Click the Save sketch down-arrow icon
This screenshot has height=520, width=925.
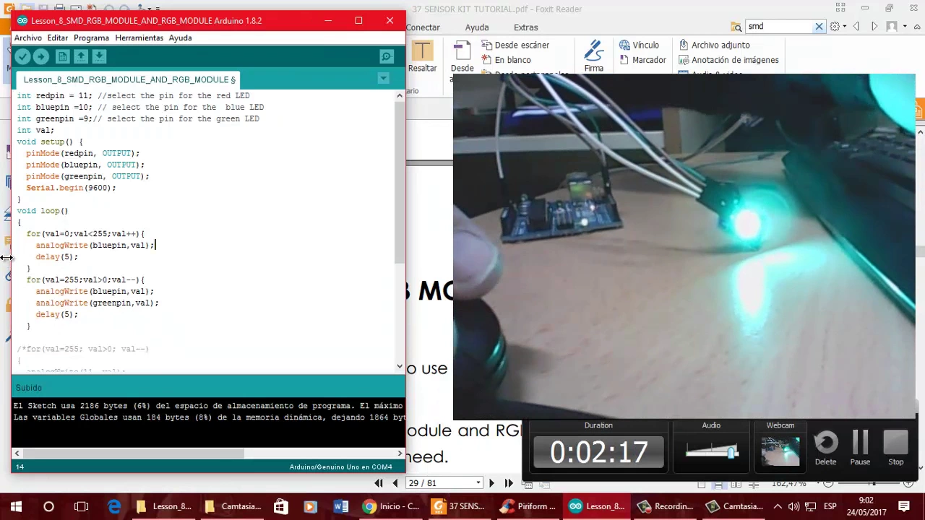100,56
